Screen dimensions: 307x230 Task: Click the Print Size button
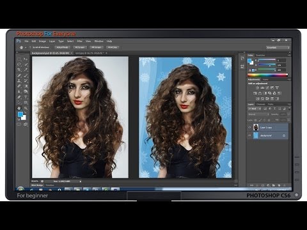[113, 47]
